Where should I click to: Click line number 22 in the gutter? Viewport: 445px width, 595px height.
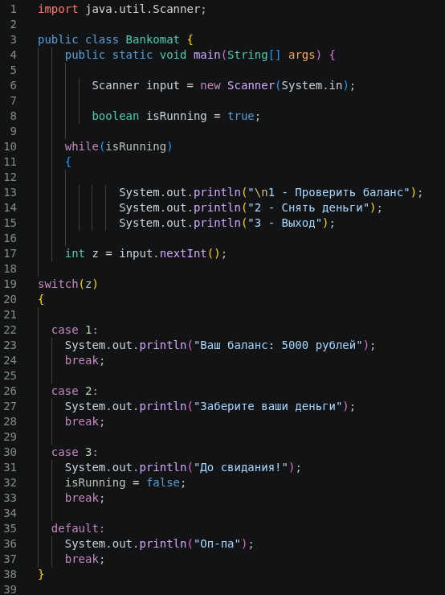pos(10,330)
